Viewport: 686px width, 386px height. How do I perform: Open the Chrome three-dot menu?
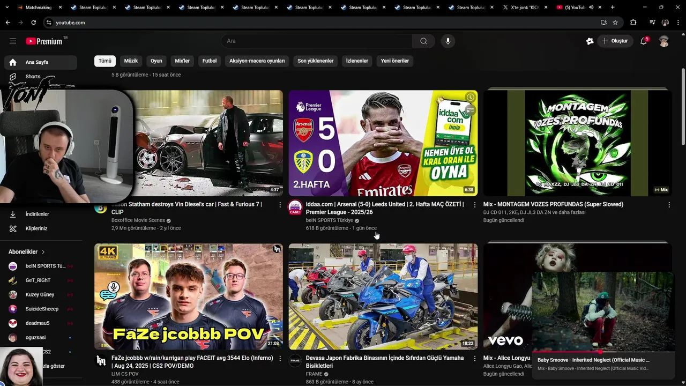click(677, 23)
